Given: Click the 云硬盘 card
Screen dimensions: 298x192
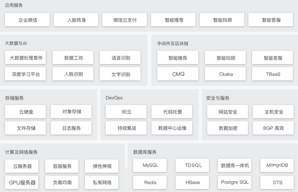Looking at the screenshot, I should tap(26, 112).
